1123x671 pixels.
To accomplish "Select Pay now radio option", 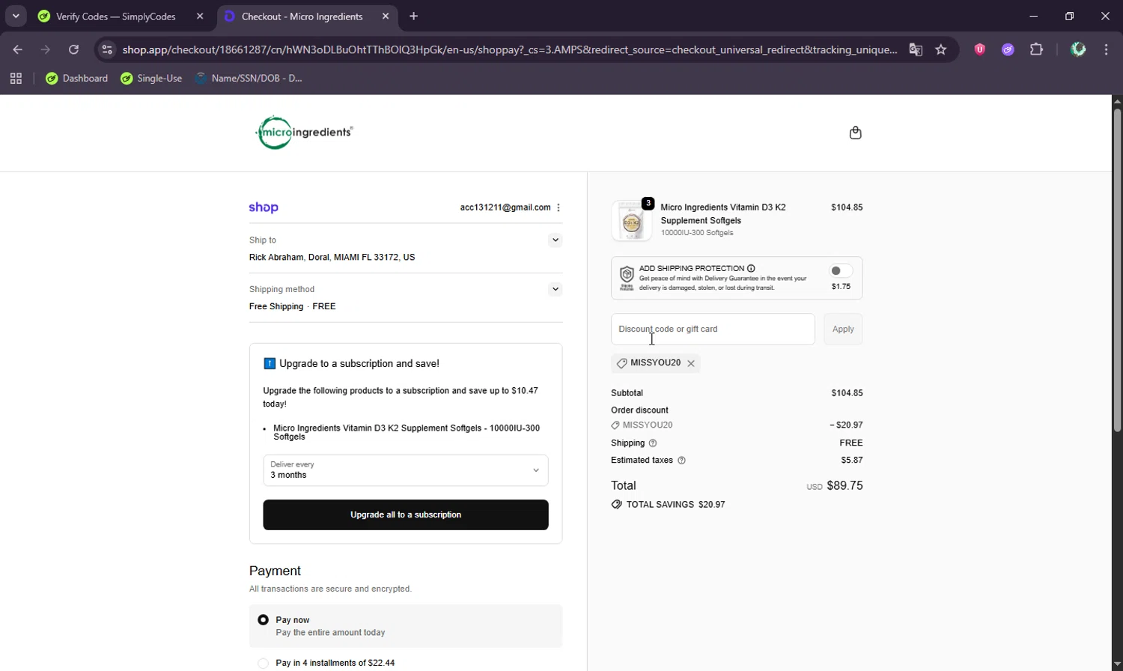I will coord(263,620).
